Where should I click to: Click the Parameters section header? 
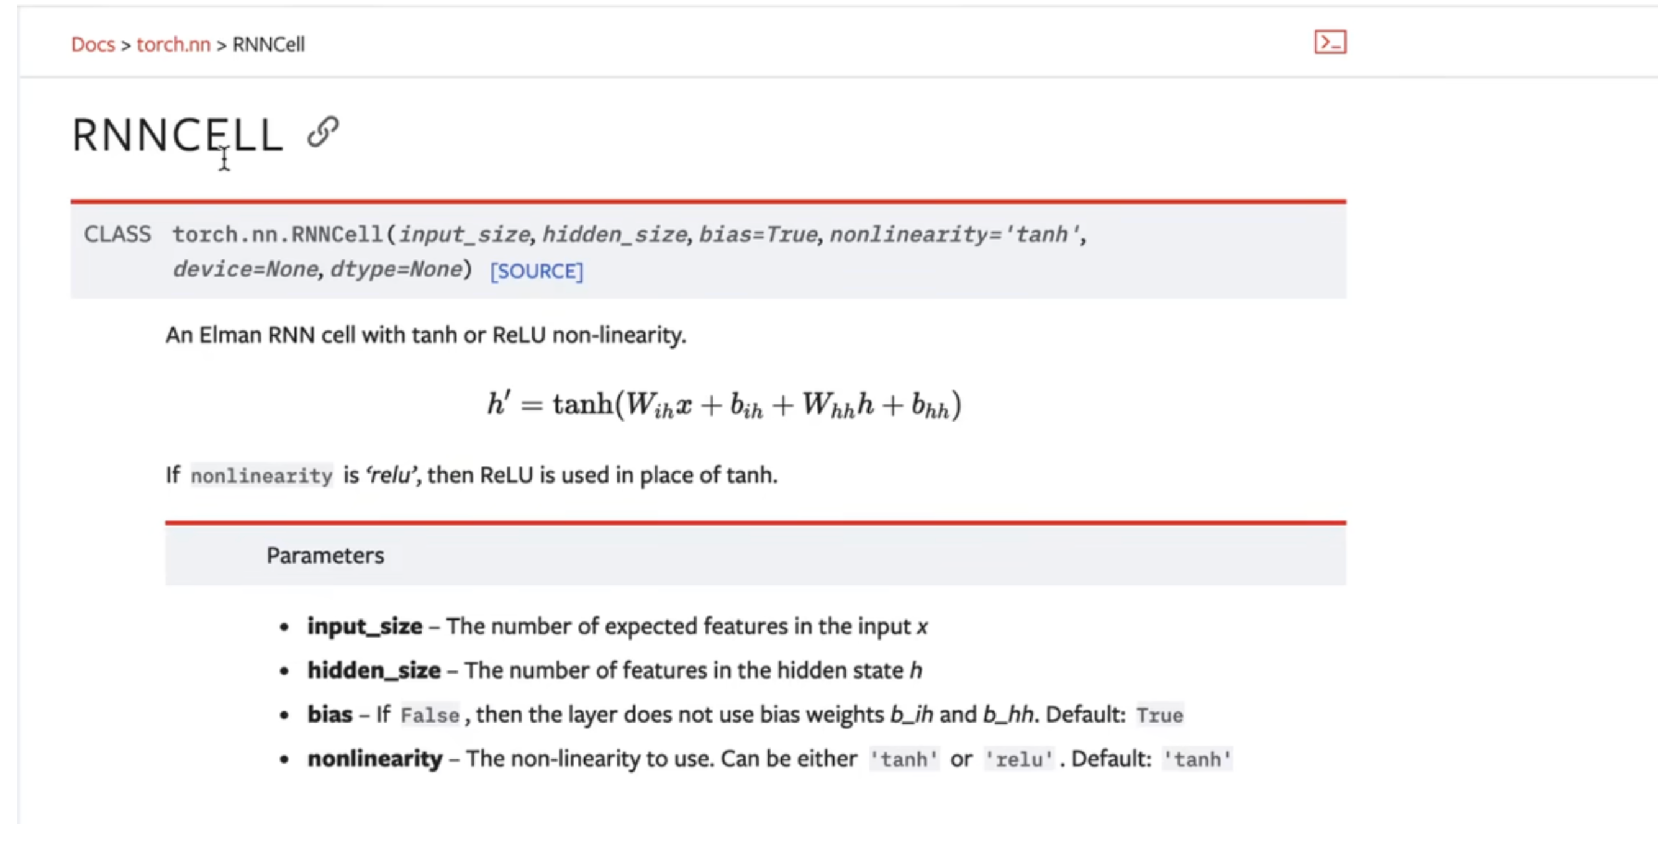coord(325,555)
